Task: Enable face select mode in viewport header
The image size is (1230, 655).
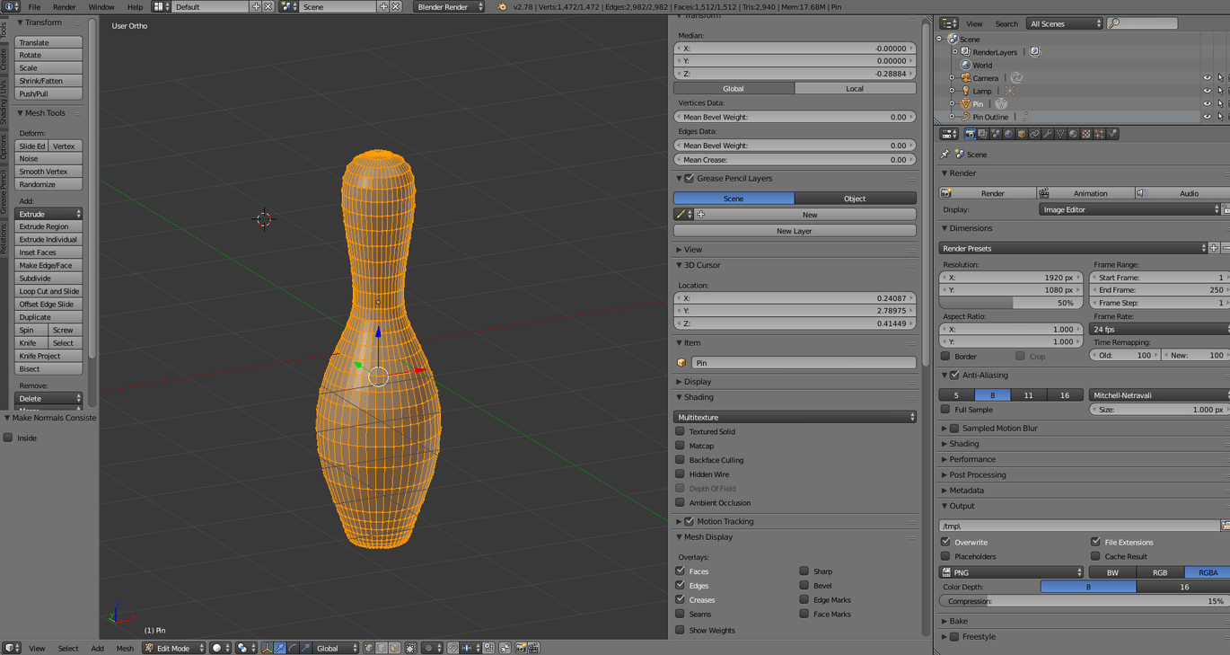Action: (x=394, y=648)
